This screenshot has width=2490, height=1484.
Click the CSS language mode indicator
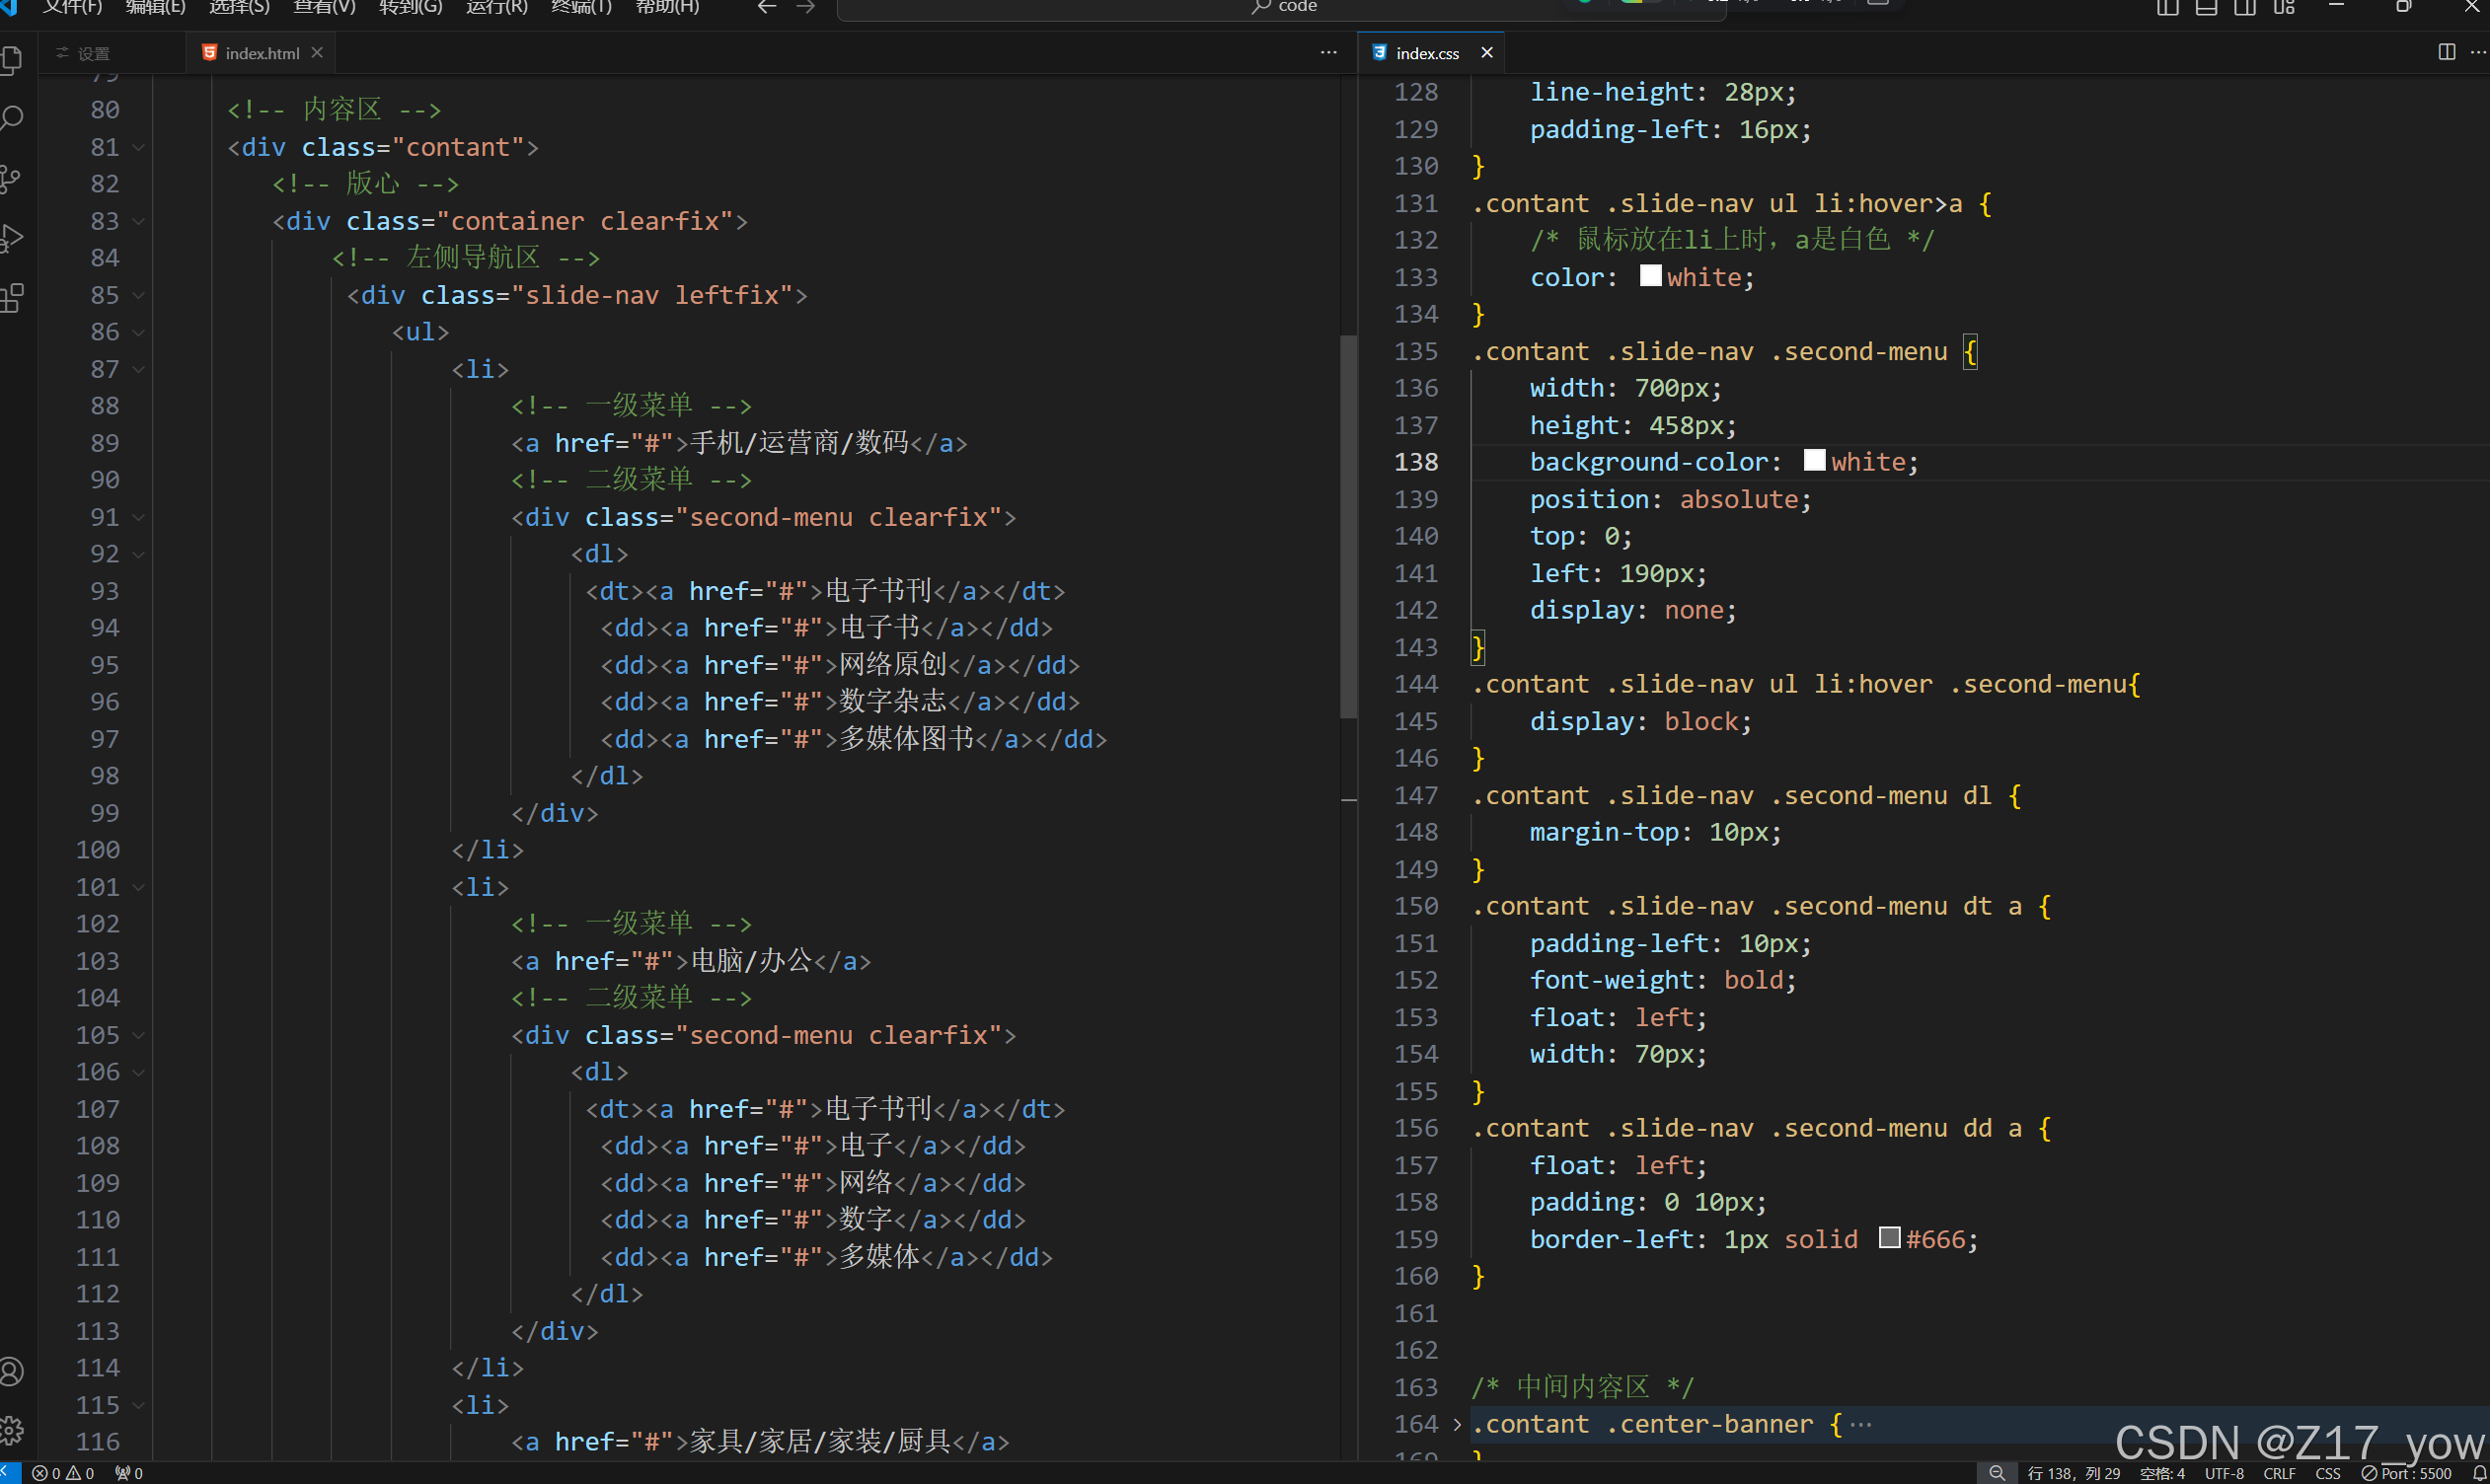pyautogui.click(x=2327, y=1473)
